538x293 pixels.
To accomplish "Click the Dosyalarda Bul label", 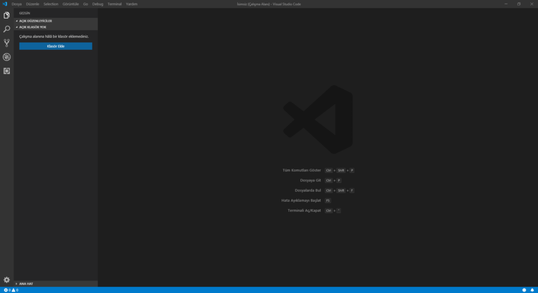I will pyautogui.click(x=308, y=190).
